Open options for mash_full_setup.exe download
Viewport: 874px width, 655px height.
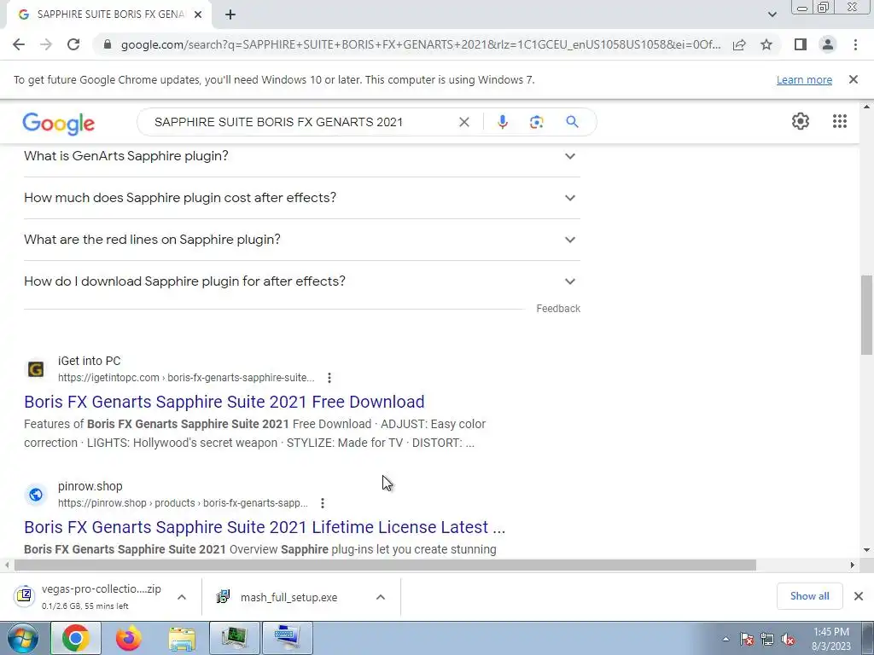coord(381,596)
